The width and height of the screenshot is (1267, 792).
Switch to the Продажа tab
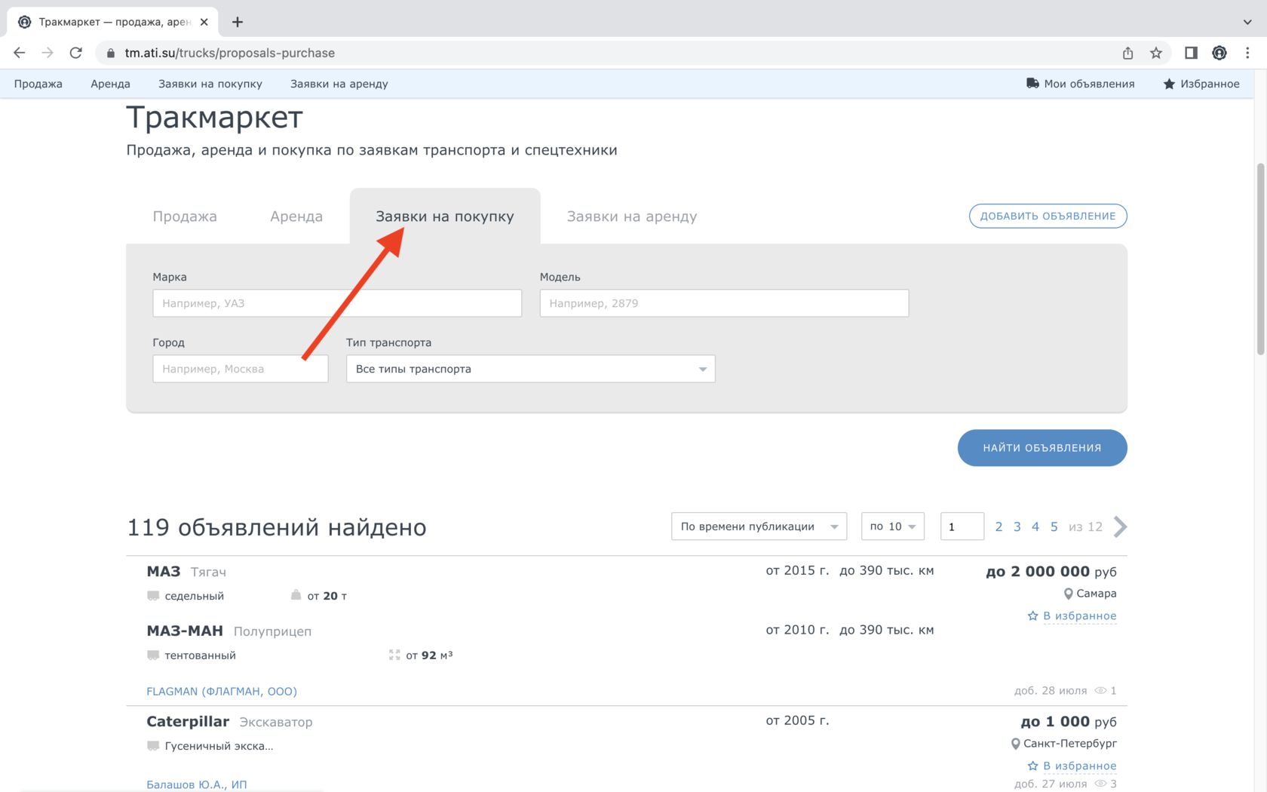click(185, 216)
